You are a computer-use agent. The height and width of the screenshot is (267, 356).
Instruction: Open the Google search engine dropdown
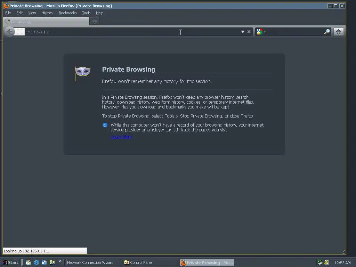pyautogui.click(x=261, y=32)
